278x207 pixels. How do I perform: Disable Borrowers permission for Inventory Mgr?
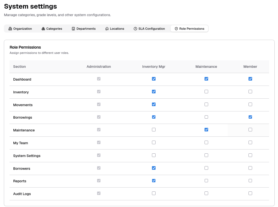154,168
